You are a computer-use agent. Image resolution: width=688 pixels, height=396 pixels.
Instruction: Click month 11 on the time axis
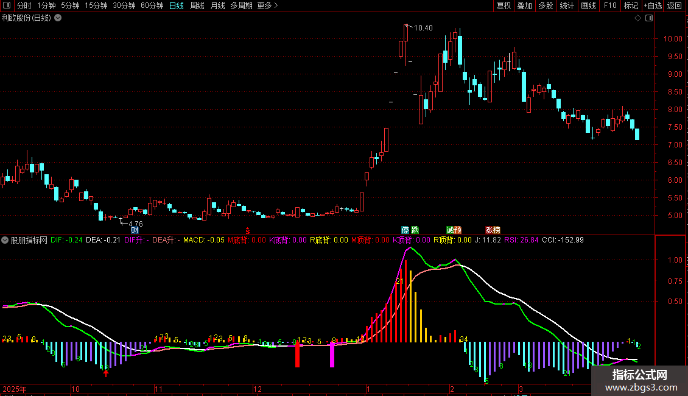point(158,389)
